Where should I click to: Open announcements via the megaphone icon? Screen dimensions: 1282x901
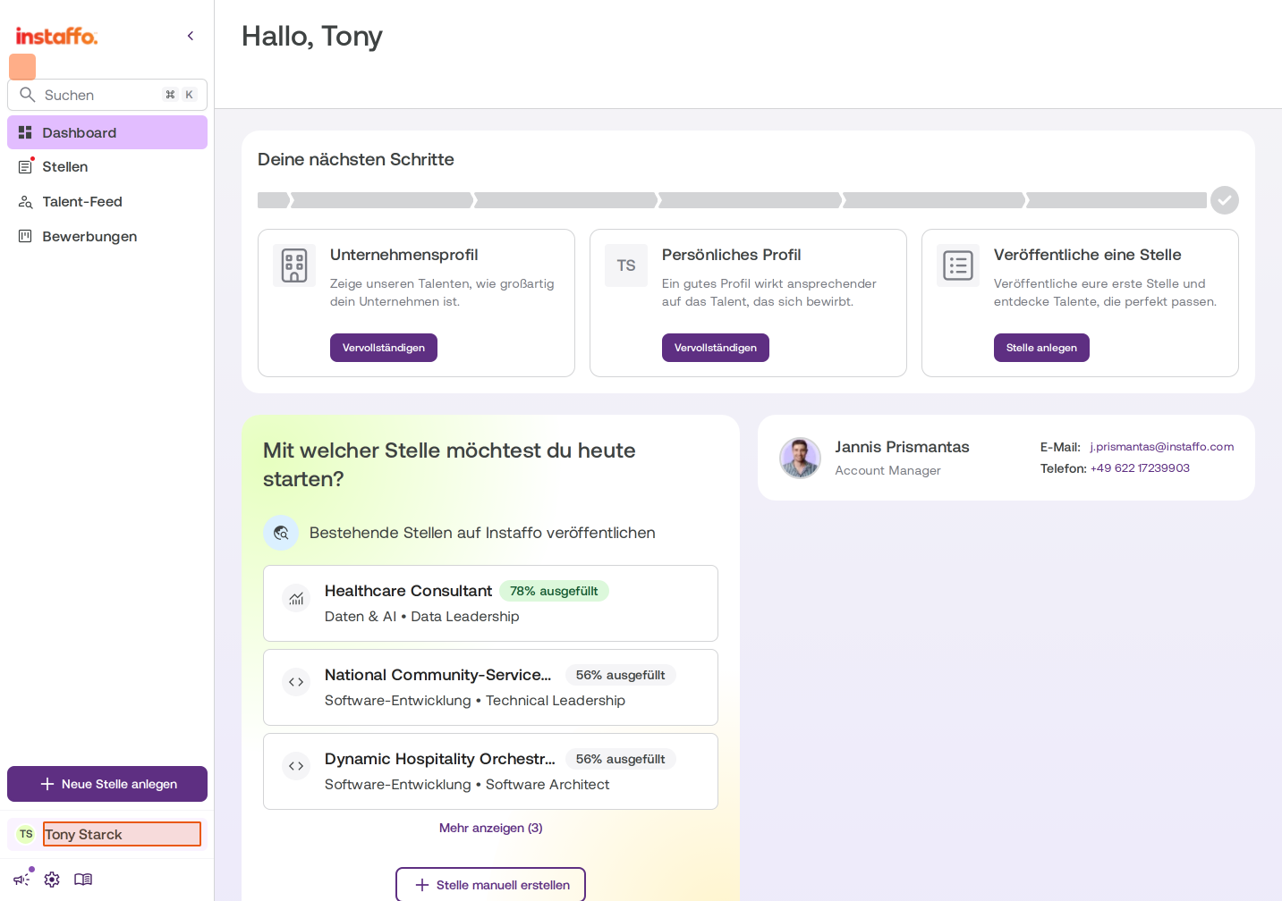(x=22, y=880)
